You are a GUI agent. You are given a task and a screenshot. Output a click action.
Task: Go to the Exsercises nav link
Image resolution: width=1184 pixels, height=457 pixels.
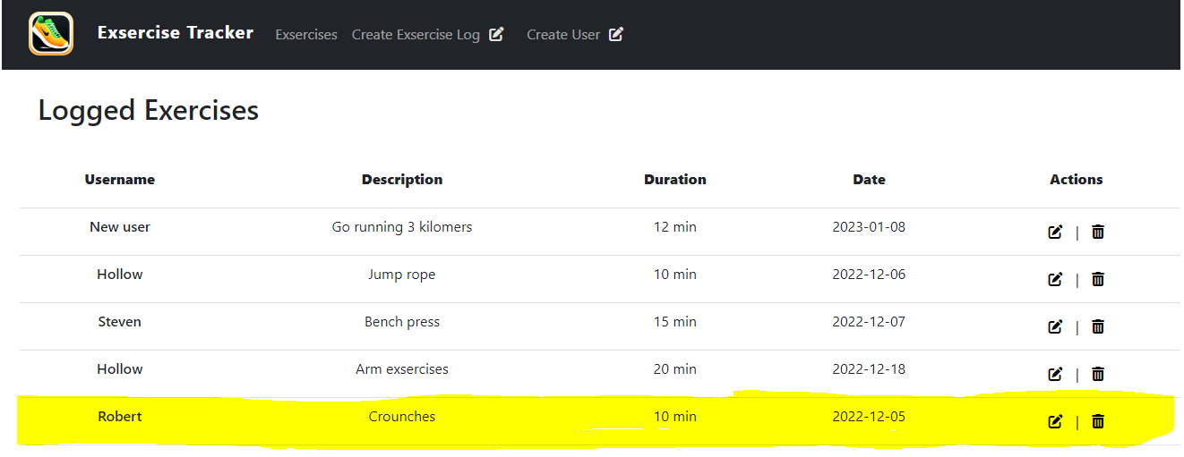point(306,35)
